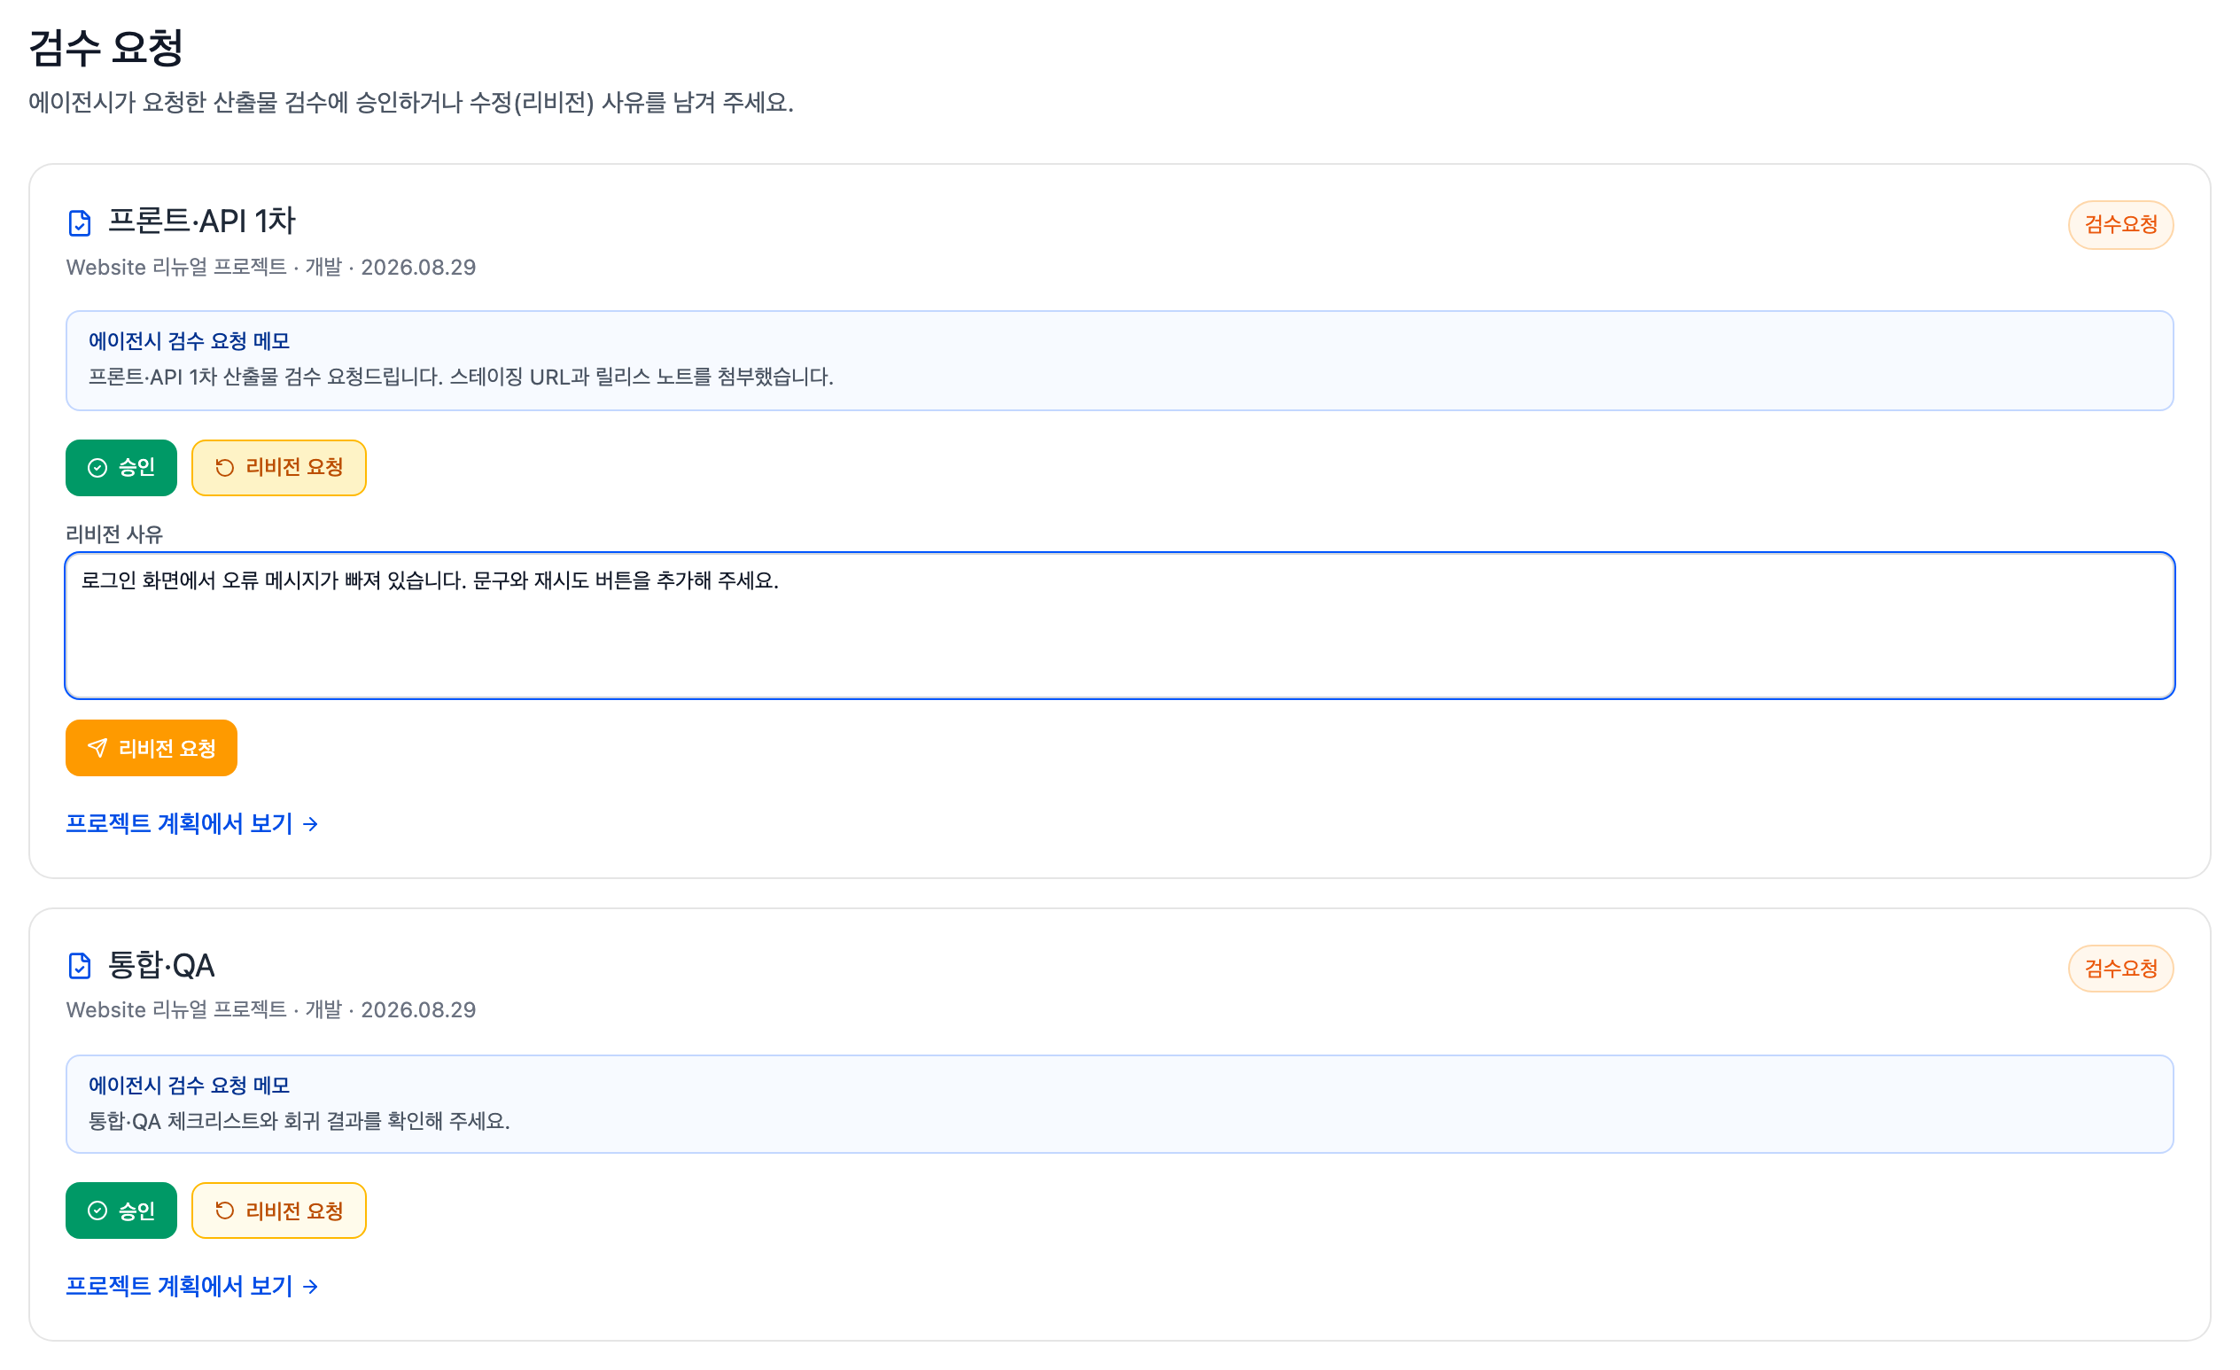Click the 검수요청 status badge on 프론트·API 1차

pyautogui.click(x=2120, y=224)
